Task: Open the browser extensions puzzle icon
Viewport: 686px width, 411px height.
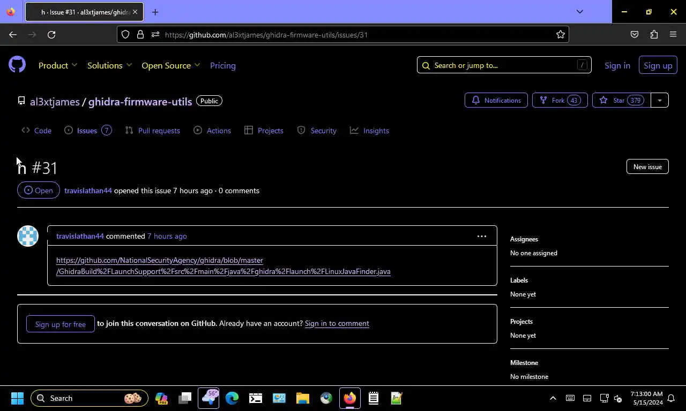Action: pos(654,34)
